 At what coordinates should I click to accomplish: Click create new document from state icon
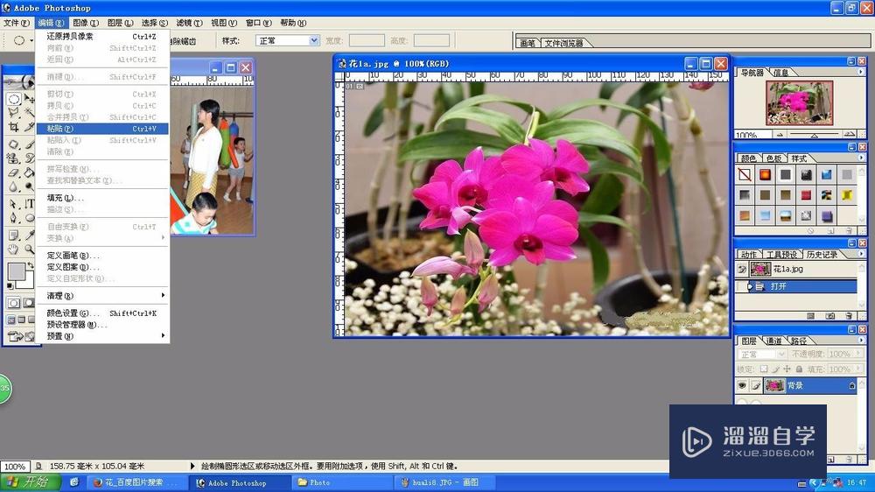coord(810,315)
